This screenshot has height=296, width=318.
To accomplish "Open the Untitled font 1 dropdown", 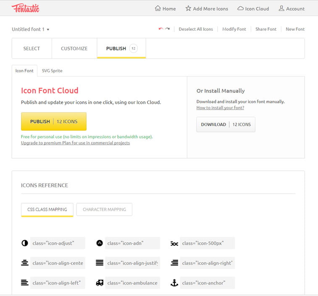I will 30,29.
